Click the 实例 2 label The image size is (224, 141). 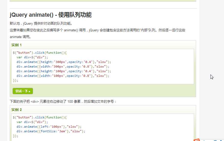(16, 110)
